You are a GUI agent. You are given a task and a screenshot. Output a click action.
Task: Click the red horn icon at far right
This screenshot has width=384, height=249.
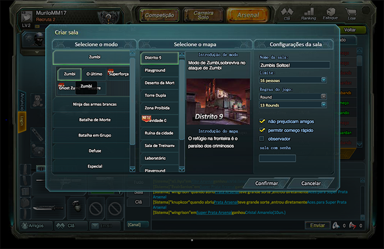click(x=352, y=225)
